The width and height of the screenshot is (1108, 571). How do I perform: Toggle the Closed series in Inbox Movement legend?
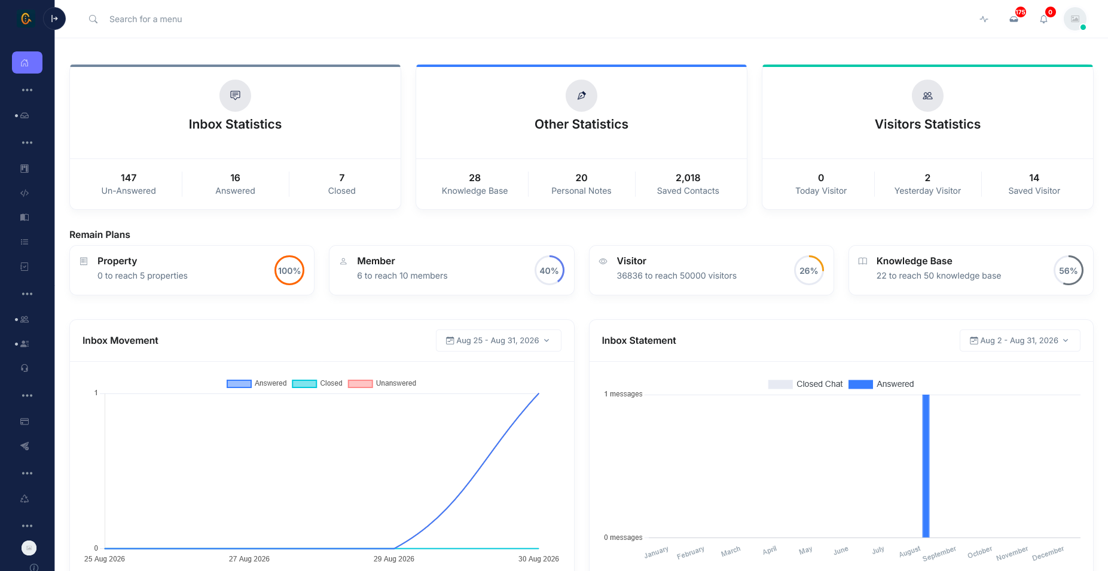(318, 384)
